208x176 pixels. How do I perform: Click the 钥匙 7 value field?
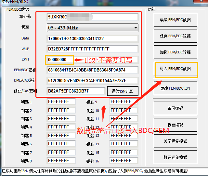(61, 152)
